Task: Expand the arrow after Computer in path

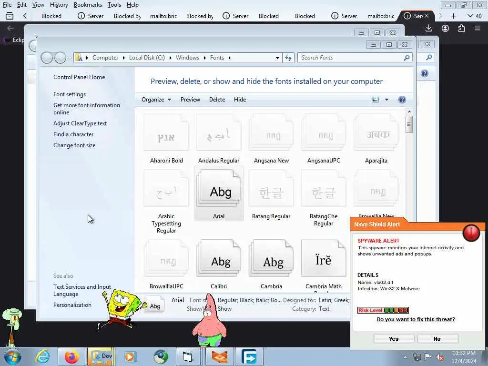Action: (123, 58)
